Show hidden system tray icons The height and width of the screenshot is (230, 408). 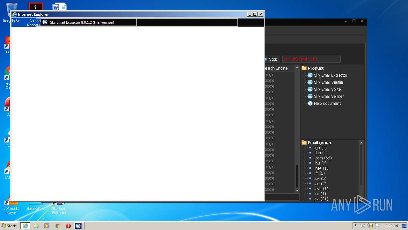355,226
